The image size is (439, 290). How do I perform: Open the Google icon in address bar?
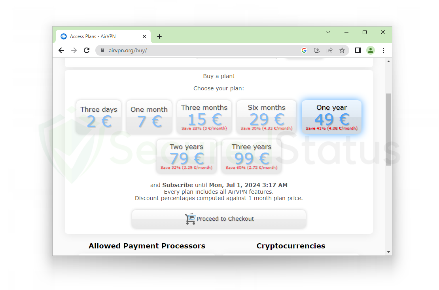pyautogui.click(x=304, y=50)
